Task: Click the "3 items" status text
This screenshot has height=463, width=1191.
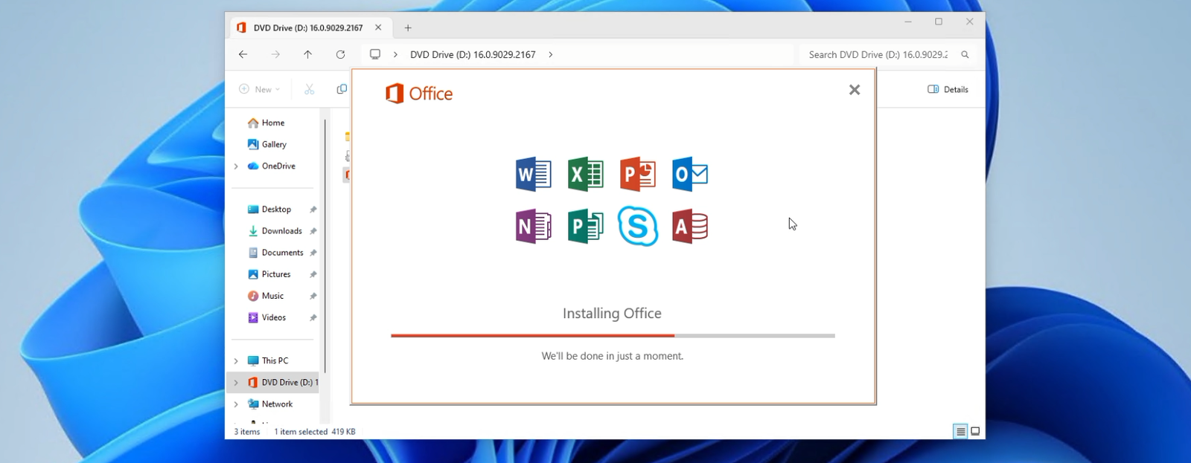Action: click(x=247, y=432)
